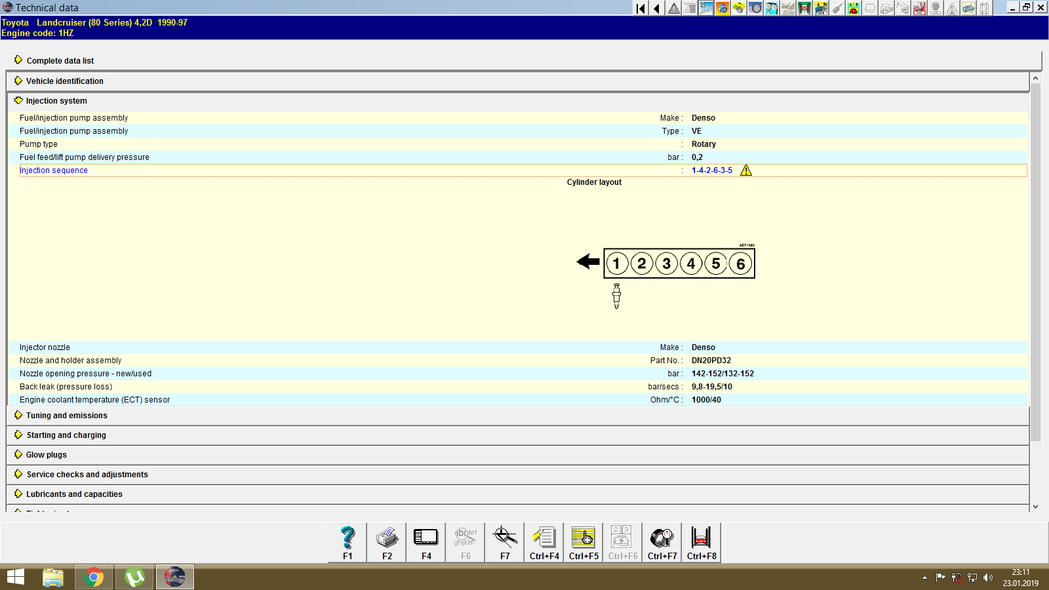Open the notes editor icon labeled Ctrl+F4

(544, 542)
